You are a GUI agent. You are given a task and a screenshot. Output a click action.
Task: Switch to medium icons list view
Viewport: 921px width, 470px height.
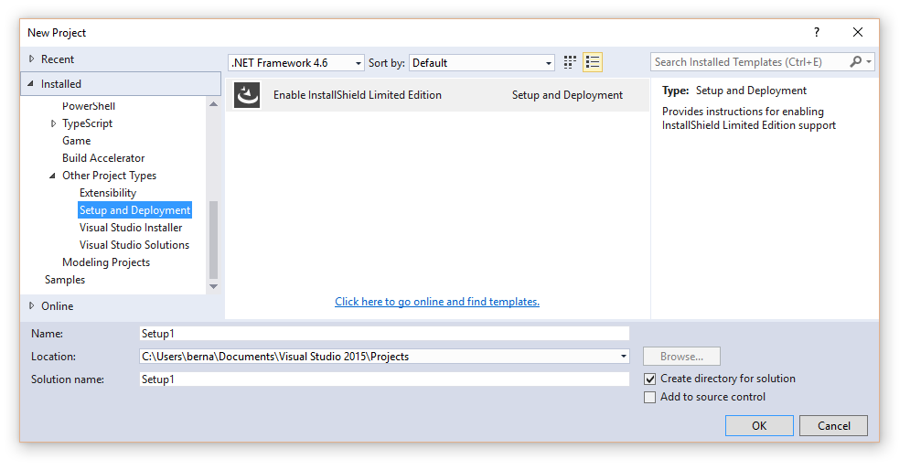tap(593, 62)
